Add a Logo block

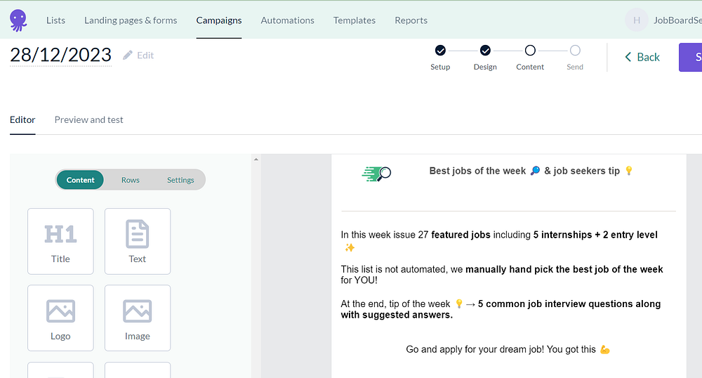(60, 318)
